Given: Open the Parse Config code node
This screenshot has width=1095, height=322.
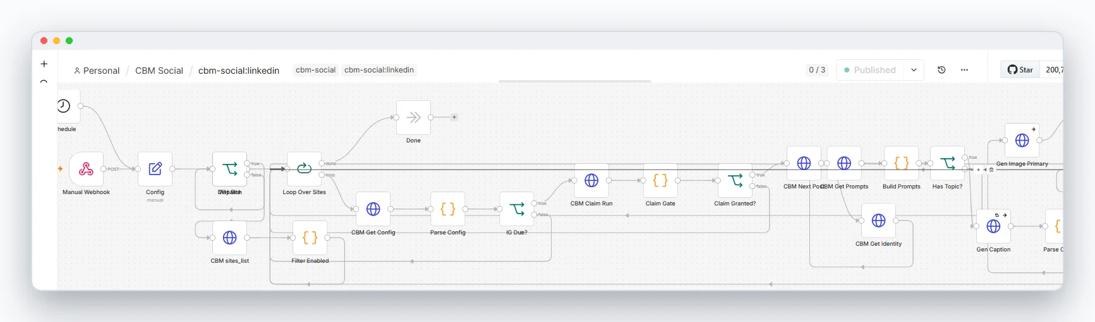Looking at the screenshot, I should coord(447,209).
